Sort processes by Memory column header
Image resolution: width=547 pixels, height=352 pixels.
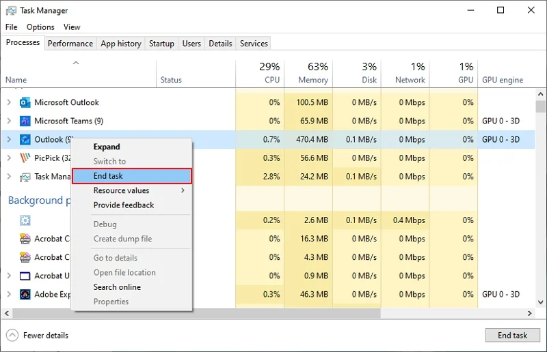(x=308, y=74)
